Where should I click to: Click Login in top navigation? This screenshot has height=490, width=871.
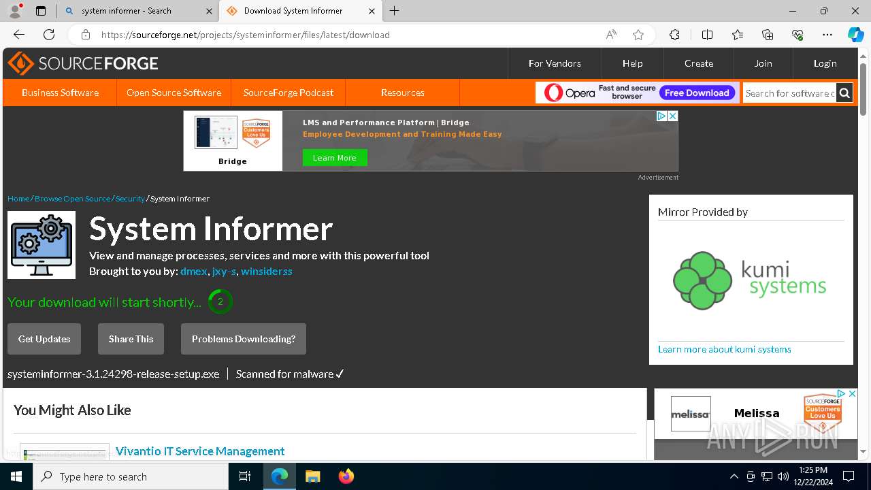coord(825,63)
